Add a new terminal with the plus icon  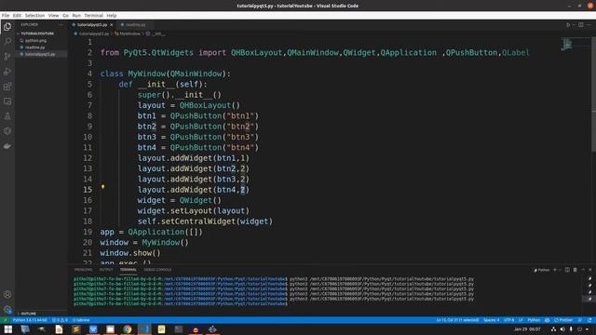(x=555, y=270)
